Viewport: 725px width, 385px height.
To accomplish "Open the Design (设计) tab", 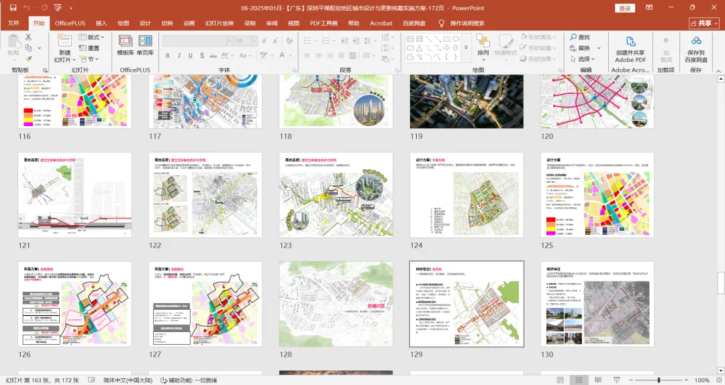I will click(x=145, y=23).
